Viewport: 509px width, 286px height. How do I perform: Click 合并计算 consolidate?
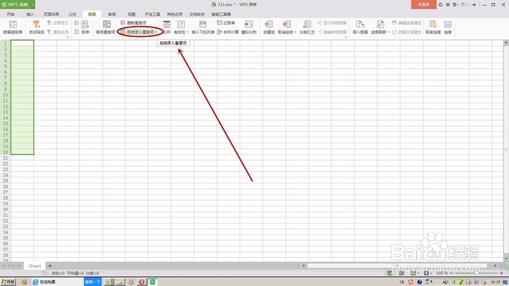(x=228, y=32)
